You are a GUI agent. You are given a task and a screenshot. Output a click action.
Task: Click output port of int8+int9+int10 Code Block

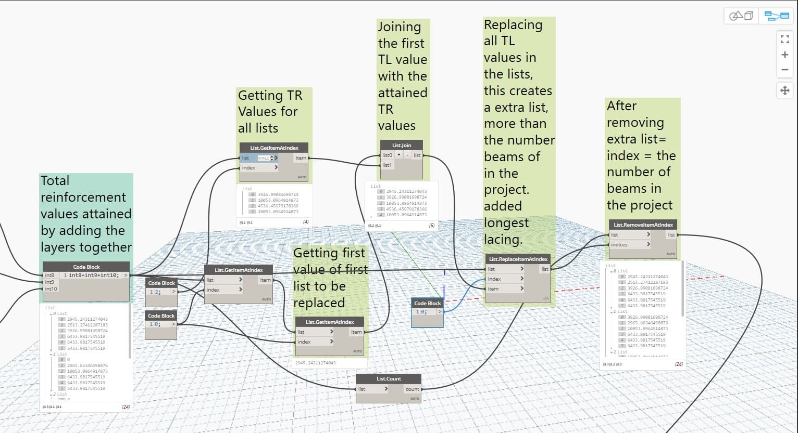click(x=126, y=275)
